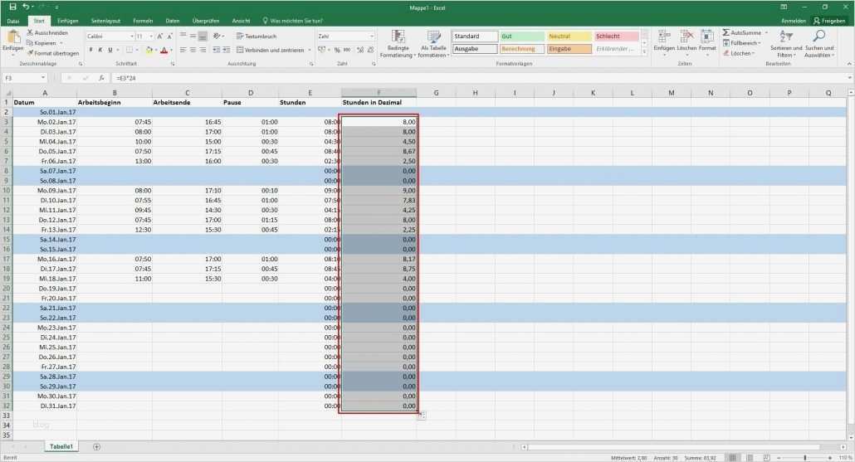Decrease font size with the smaller A icon
Screen dimensions: 855x462
tap(169, 36)
